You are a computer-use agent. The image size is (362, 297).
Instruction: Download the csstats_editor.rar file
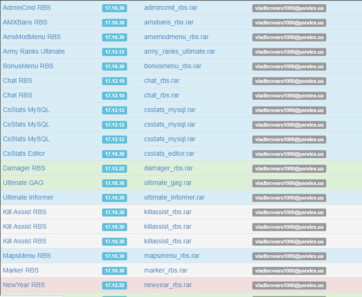(x=169, y=154)
